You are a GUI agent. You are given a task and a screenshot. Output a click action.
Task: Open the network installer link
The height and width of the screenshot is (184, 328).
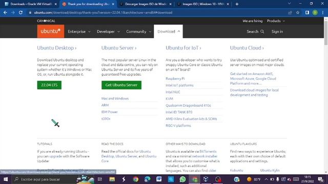pos(204,156)
